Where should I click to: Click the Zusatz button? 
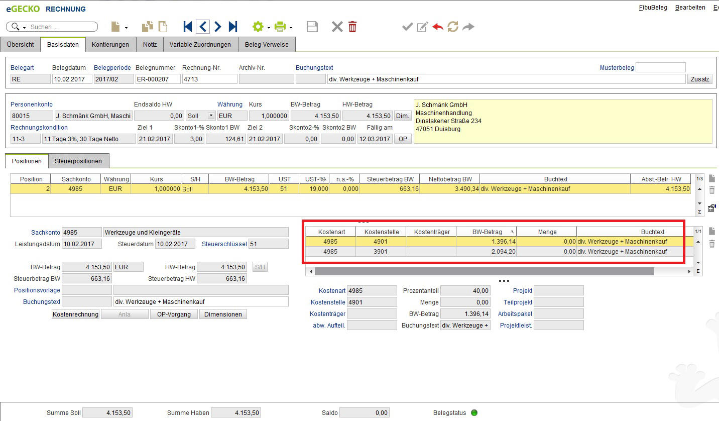point(699,79)
